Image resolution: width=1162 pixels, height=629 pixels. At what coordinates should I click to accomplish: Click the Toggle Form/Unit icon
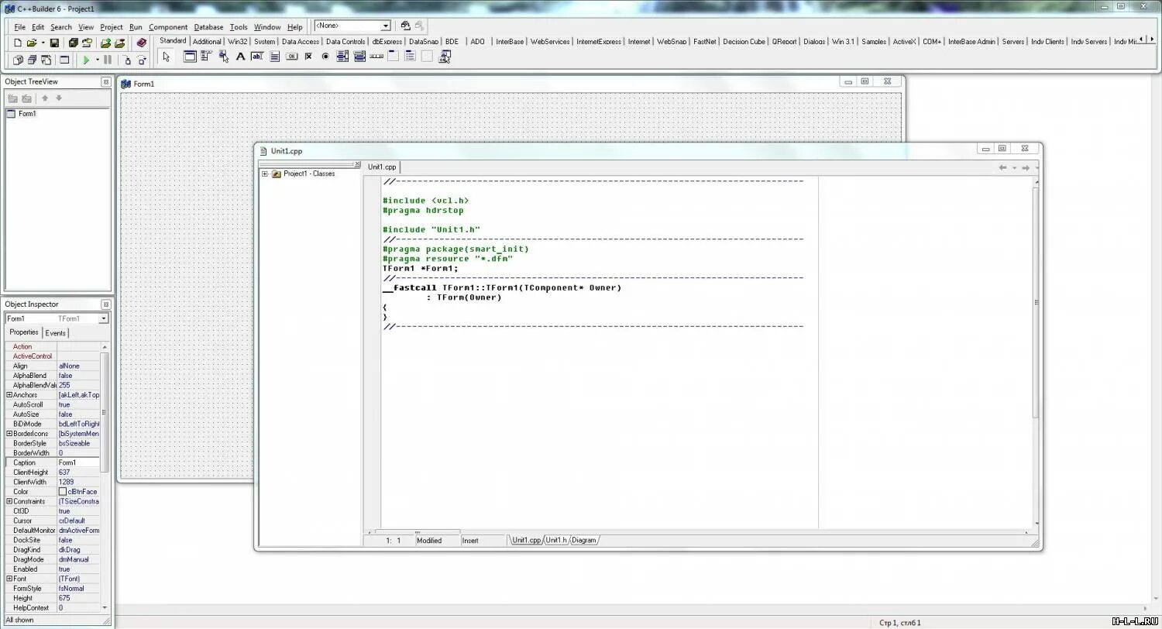[x=46, y=60]
